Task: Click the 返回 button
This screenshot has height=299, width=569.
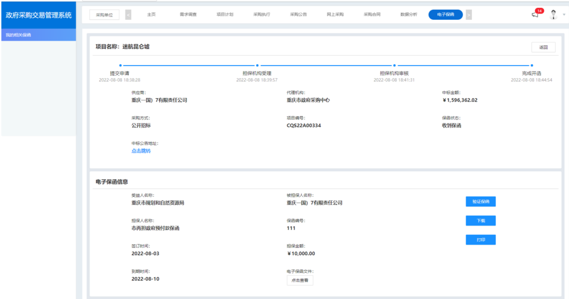Action: pos(543,47)
